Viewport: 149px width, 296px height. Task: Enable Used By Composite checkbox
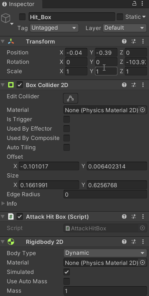point(66,138)
